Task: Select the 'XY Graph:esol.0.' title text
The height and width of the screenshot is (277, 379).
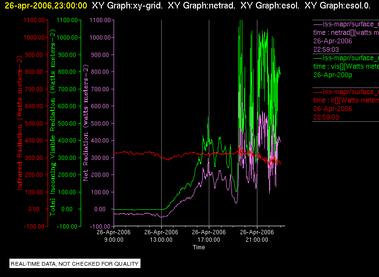Action: pos(338,5)
